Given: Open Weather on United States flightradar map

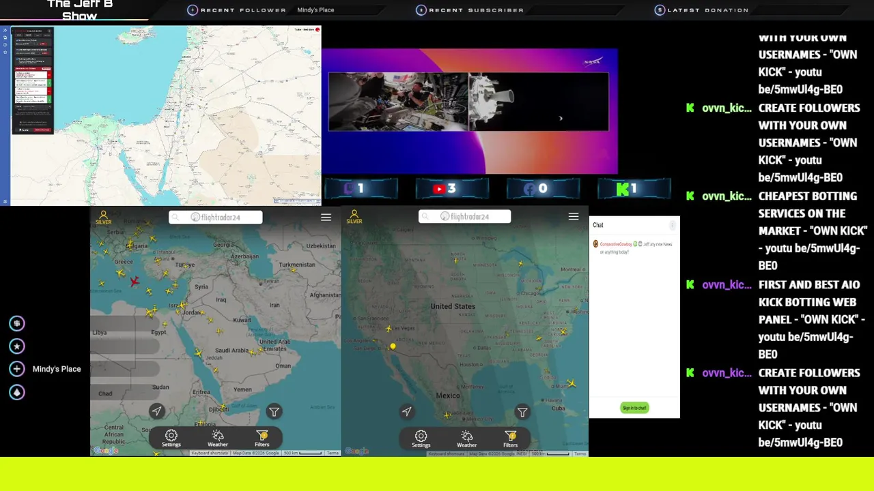Looking at the screenshot, I should click(x=467, y=438).
